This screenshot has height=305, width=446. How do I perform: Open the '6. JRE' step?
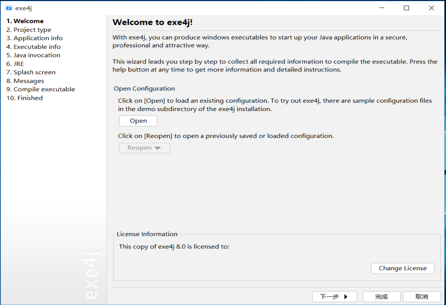[x=15, y=64]
